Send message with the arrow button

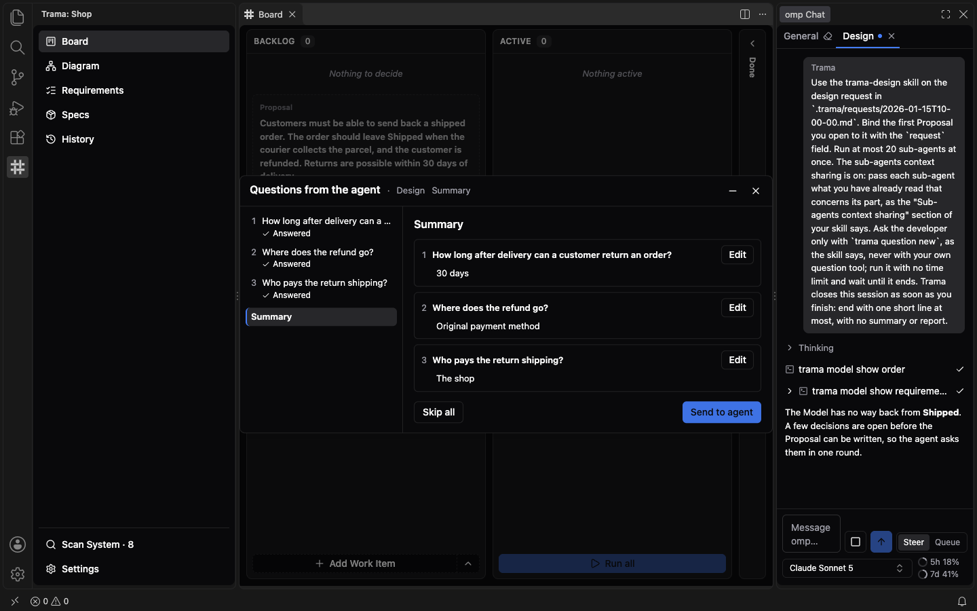click(881, 542)
